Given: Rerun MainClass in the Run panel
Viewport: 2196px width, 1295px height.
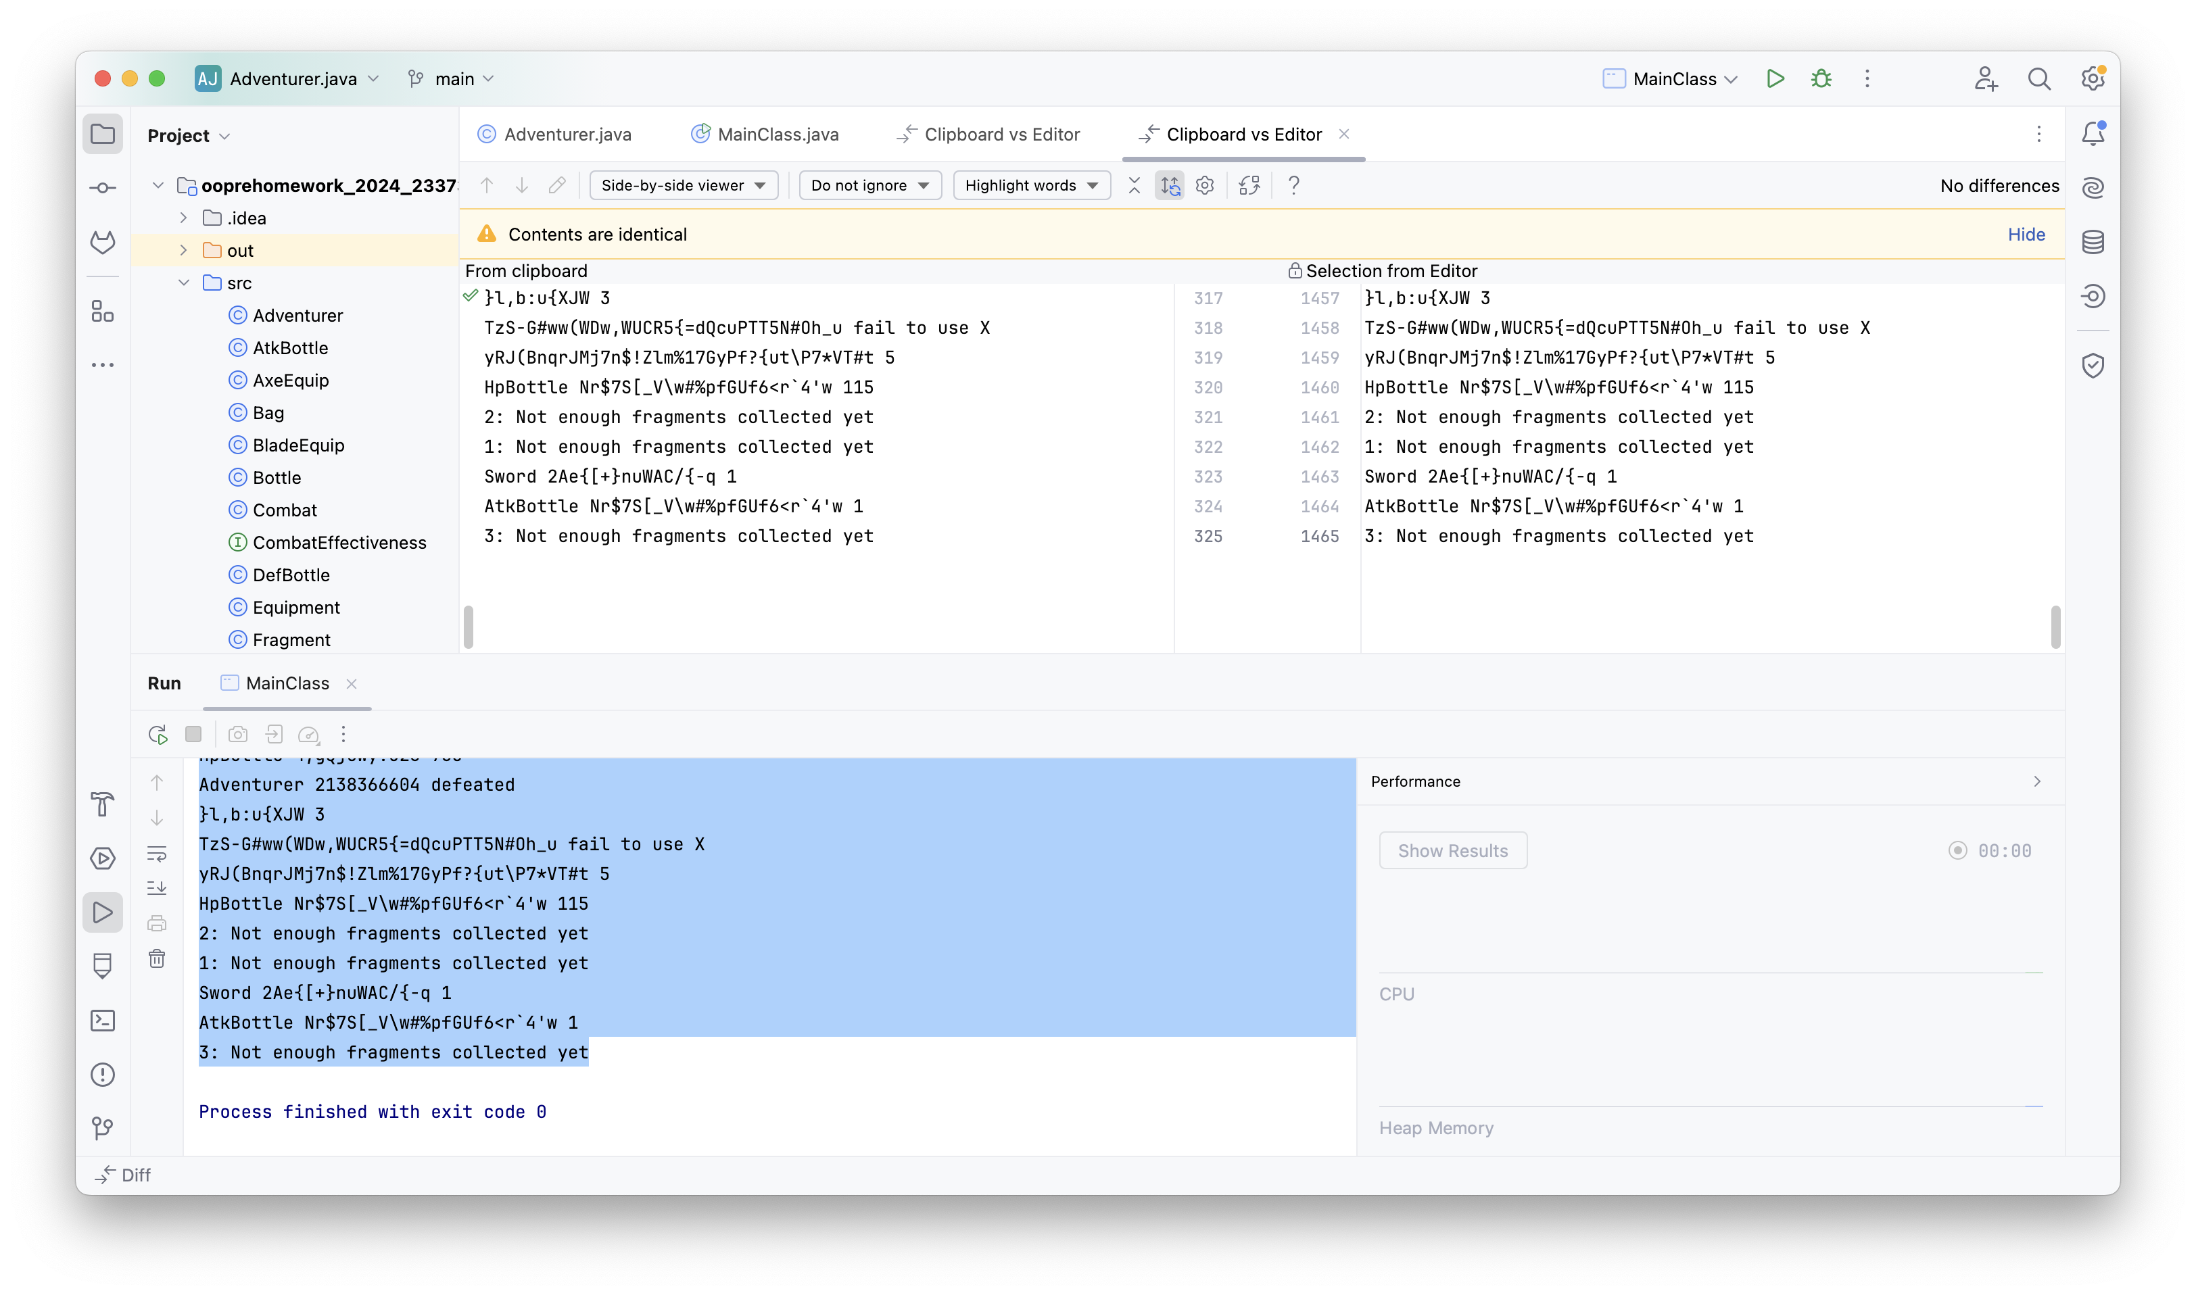Looking at the screenshot, I should [158, 734].
